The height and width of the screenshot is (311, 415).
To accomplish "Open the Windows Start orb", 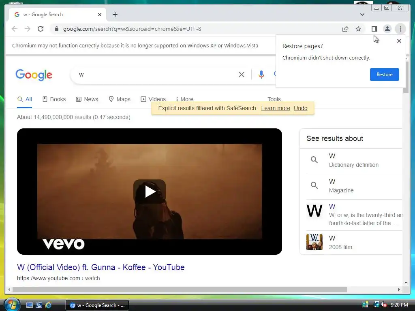I will click(11, 305).
